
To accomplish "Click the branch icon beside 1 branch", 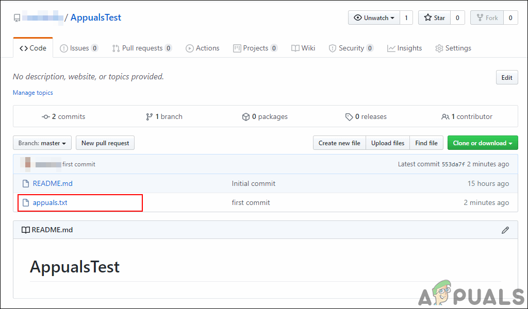I will [x=150, y=117].
